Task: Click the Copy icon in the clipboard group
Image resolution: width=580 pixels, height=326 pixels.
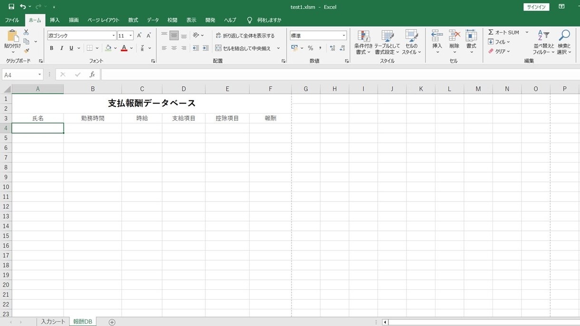Action: [x=27, y=41]
